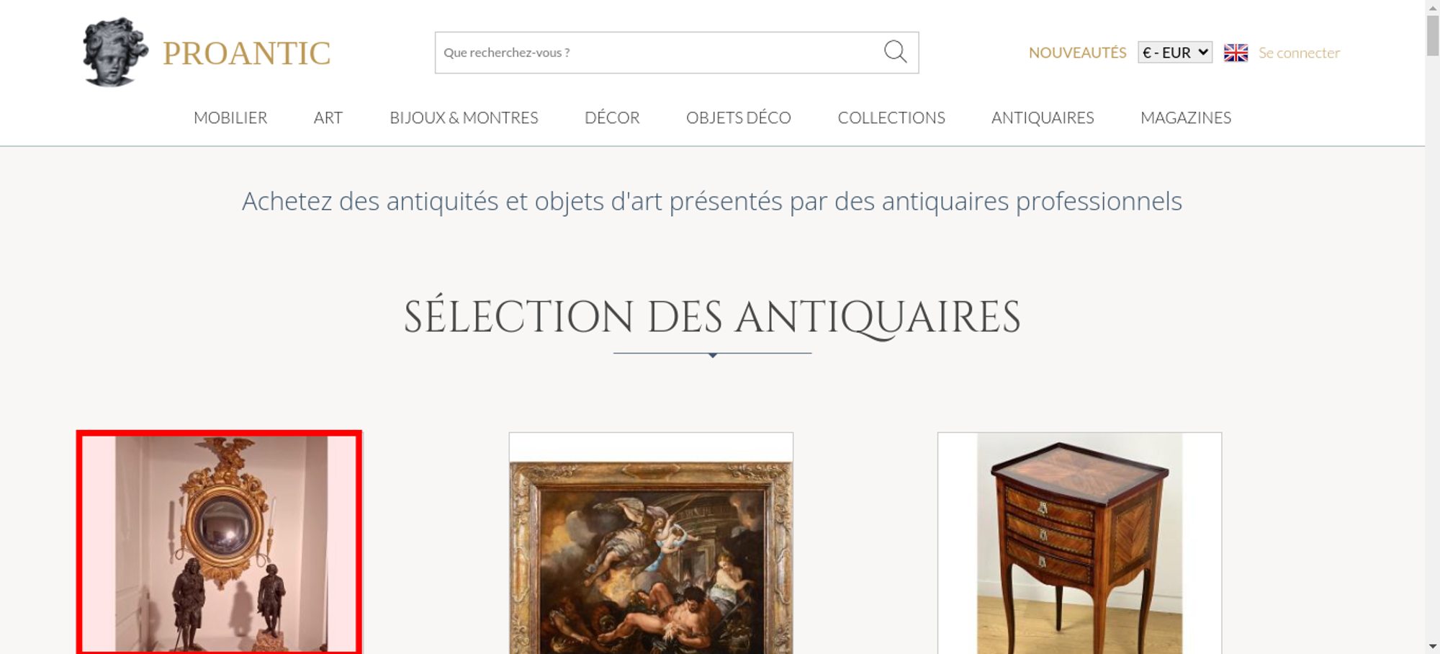
Task: Open the ANTIQUAIRES menu
Action: point(1043,117)
